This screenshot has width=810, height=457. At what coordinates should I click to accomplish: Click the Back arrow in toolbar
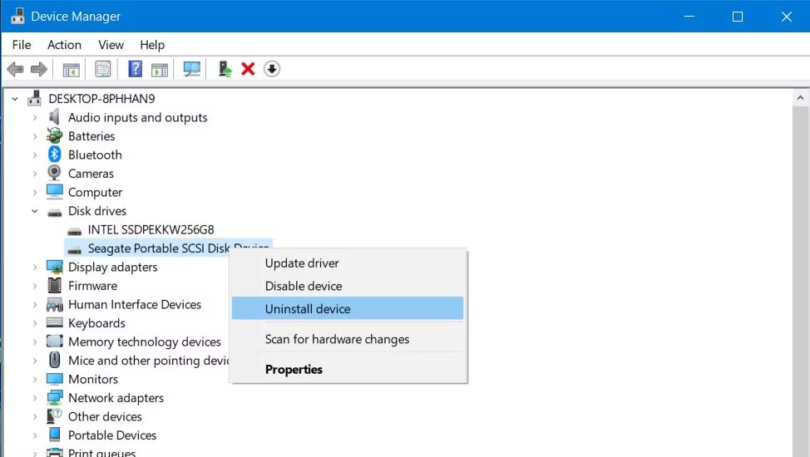point(15,69)
